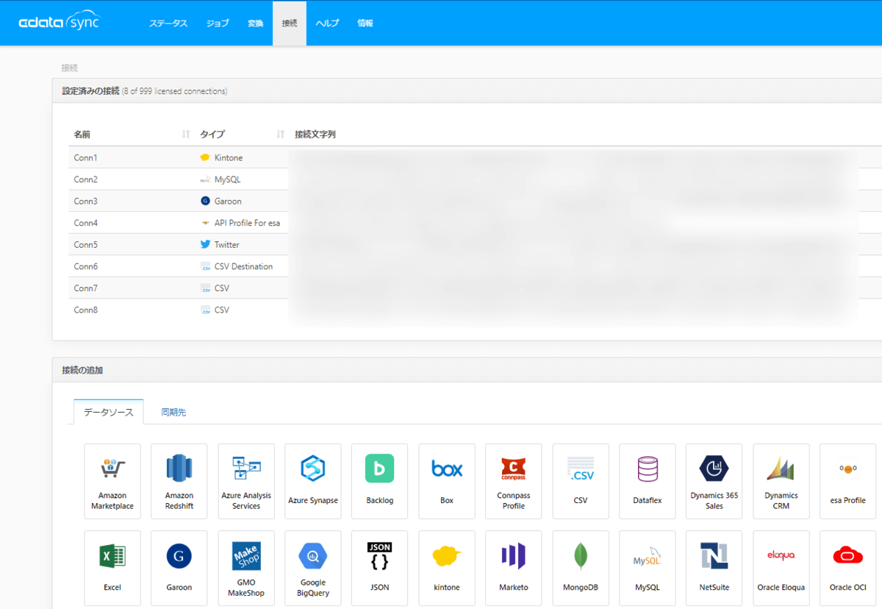Add a CSV data source connection

click(581, 481)
